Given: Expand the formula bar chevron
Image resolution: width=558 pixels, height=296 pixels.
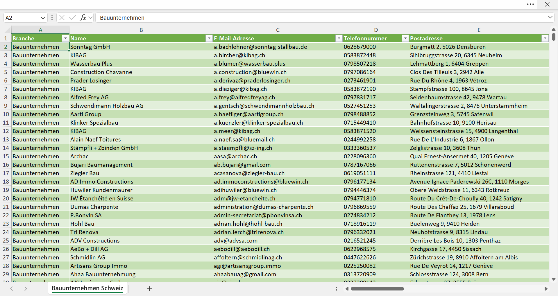Looking at the screenshot, I should tap(550, 17).
